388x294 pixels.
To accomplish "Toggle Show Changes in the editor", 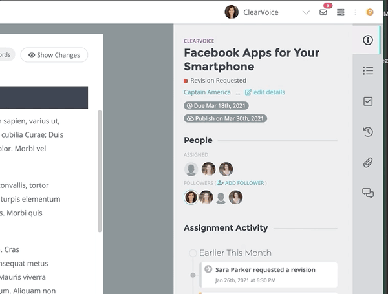I will (54, 55).
